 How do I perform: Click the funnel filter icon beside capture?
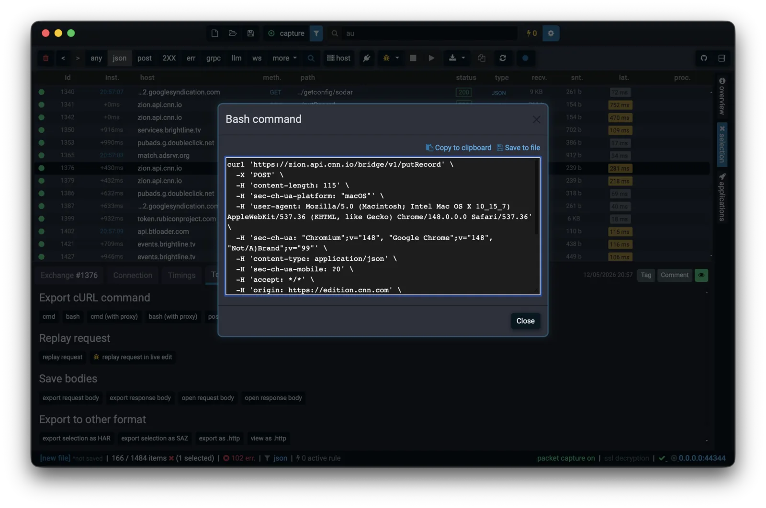(x=316, y=33)
